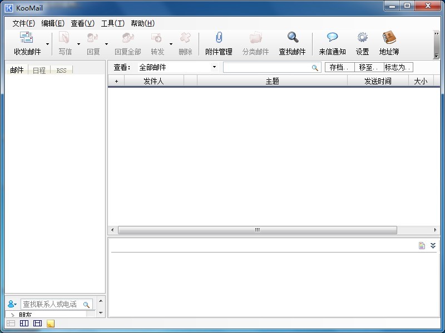This screenshot has height=333, width=445.
Task: Toggle the wide-center column layout view
Action: pos(37,324)
